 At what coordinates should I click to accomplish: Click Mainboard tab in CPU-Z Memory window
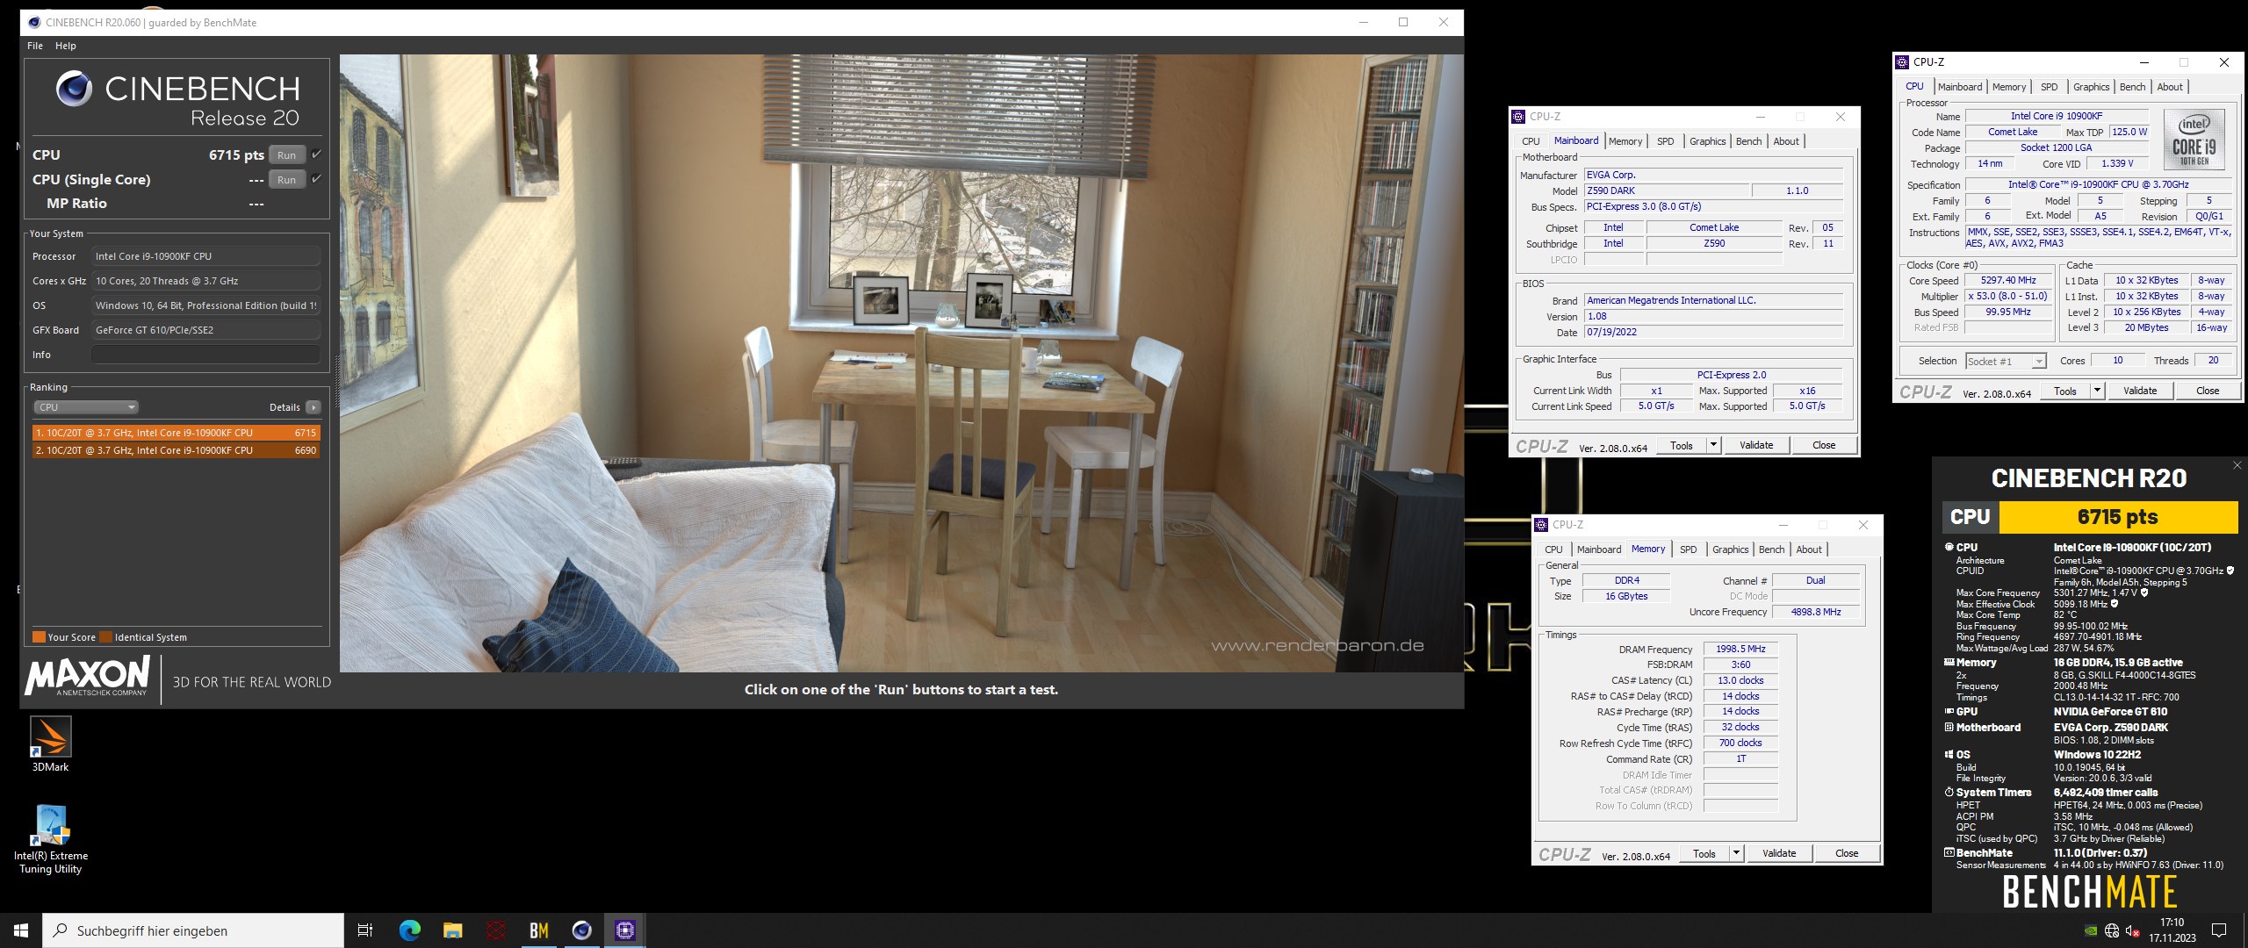[1598, 549]
